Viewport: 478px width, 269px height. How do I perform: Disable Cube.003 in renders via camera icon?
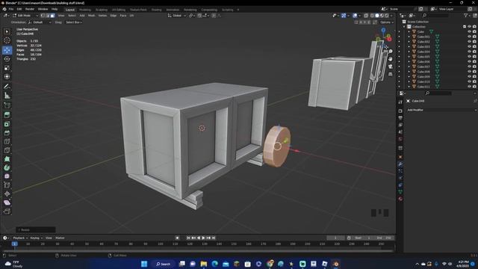[x=474, y=46]
